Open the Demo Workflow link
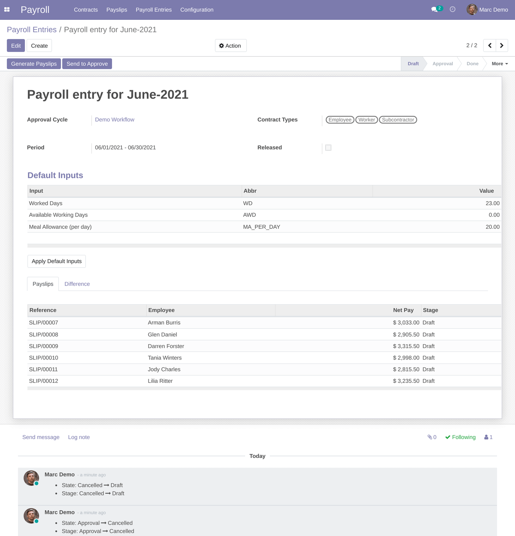Screen dimensions: 515x536 point(115,119)
